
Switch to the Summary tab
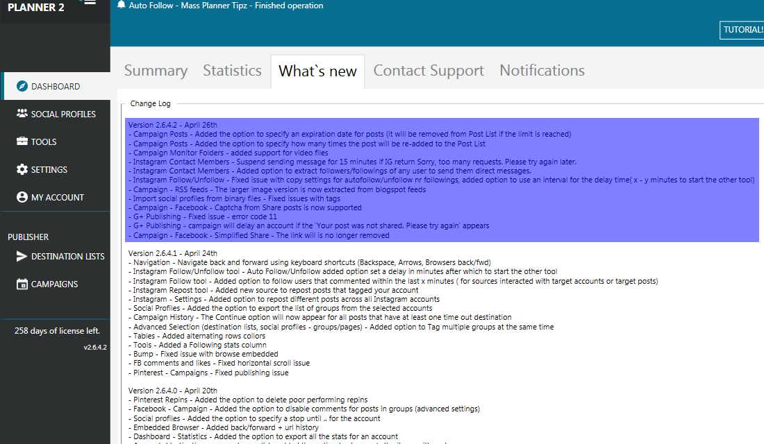[156, 70]
